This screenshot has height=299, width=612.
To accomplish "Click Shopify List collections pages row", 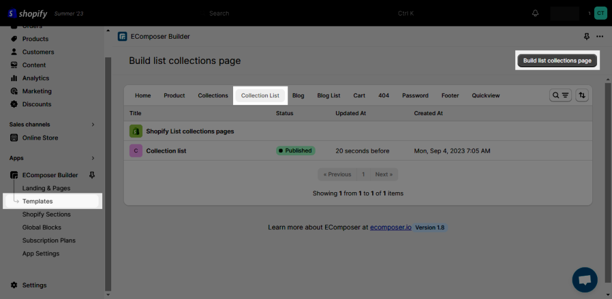I will (x=358, y=131).
